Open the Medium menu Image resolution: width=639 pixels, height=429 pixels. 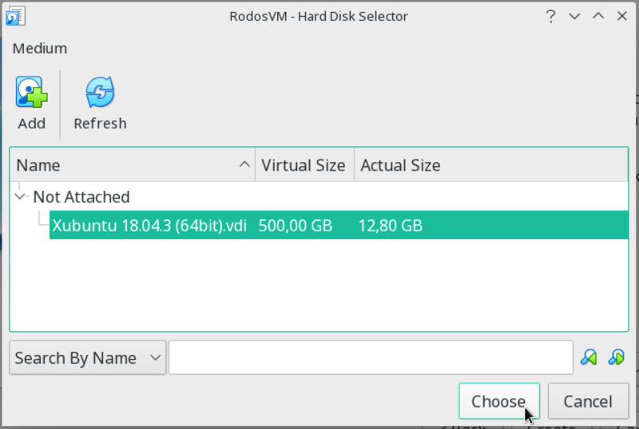point(40,49)
